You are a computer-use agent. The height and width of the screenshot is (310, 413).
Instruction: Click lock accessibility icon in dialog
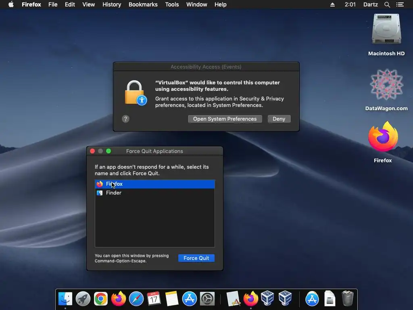pyautogui.click(x=136, y=93)
